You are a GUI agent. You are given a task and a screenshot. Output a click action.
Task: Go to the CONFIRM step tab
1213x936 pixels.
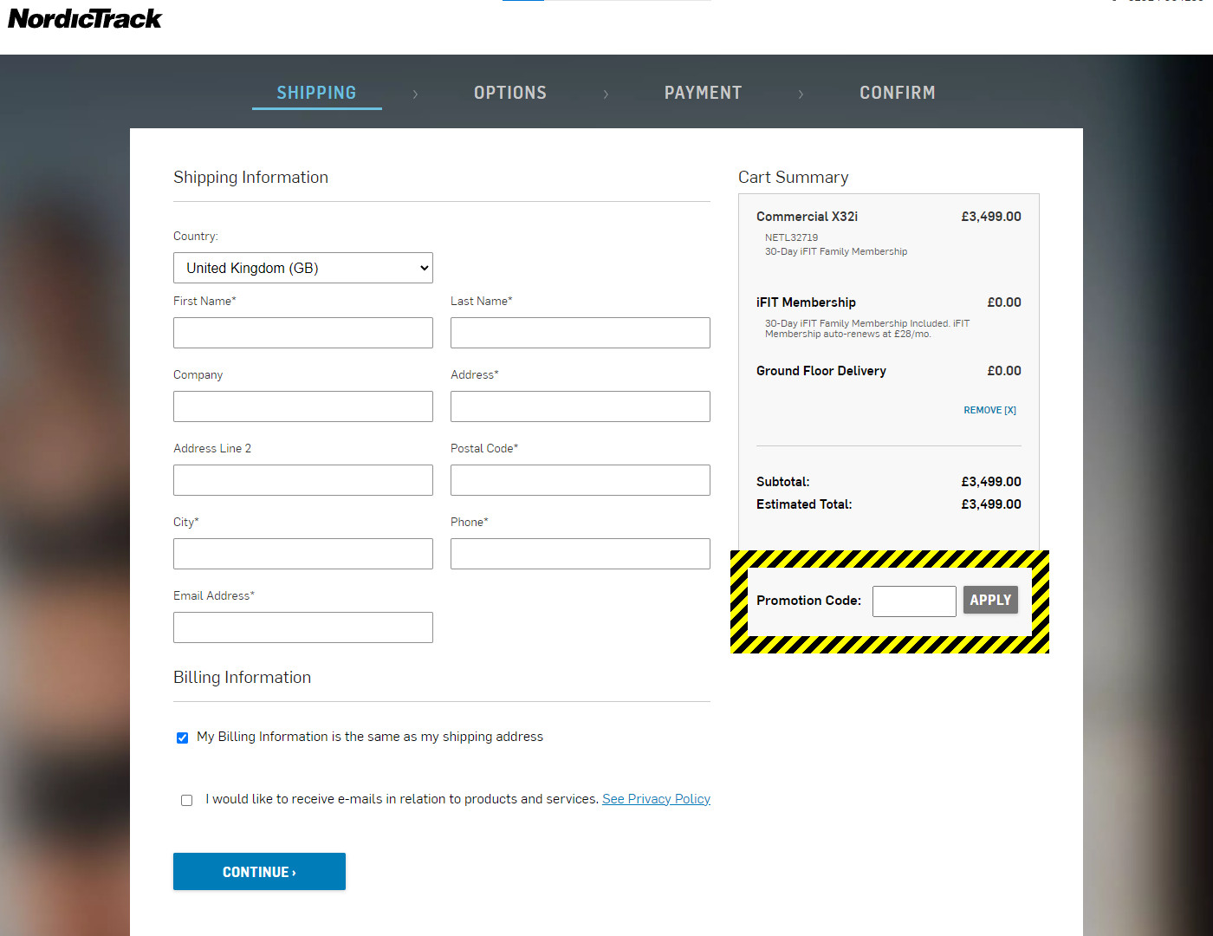tap(898, 93)
